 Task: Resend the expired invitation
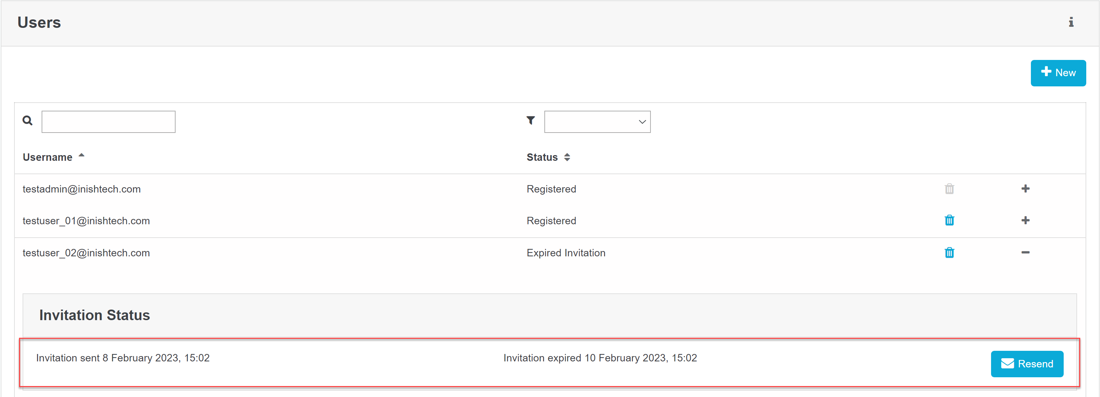click(x=1027, y=364)
